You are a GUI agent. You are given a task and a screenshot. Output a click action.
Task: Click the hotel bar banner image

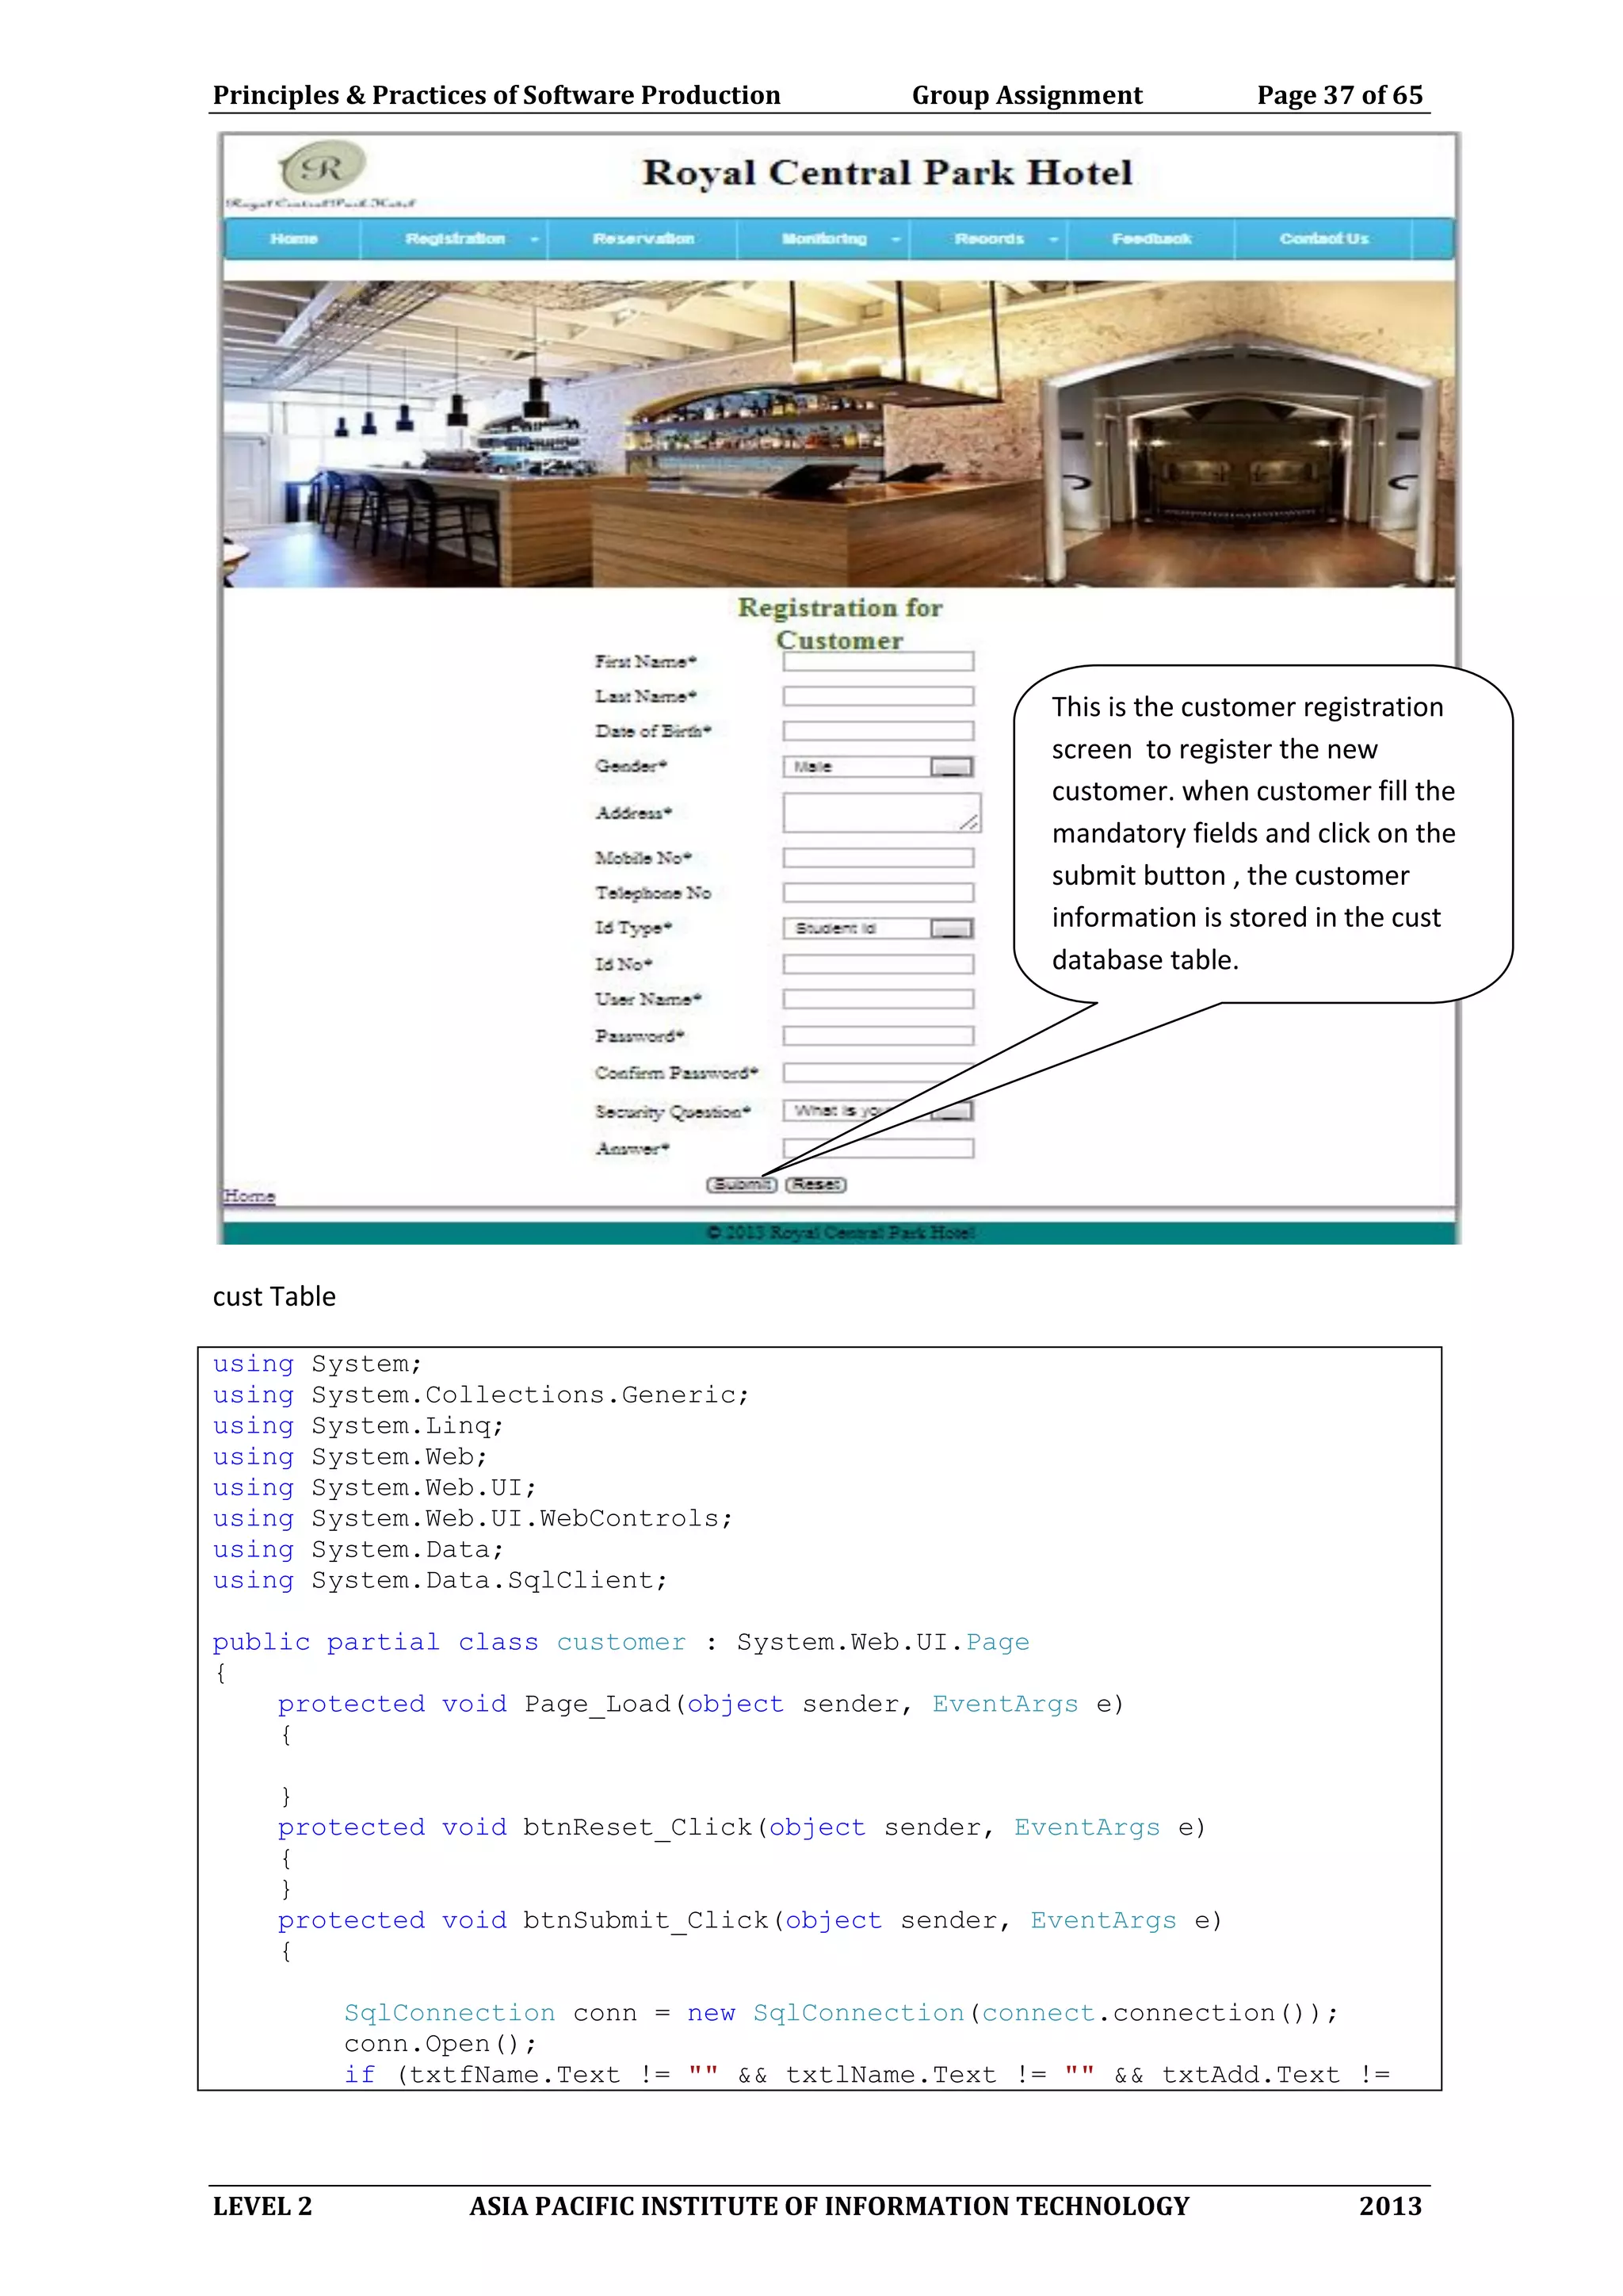point(838,434)
